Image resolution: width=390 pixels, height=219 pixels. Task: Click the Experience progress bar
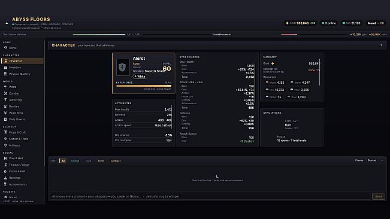144,86
